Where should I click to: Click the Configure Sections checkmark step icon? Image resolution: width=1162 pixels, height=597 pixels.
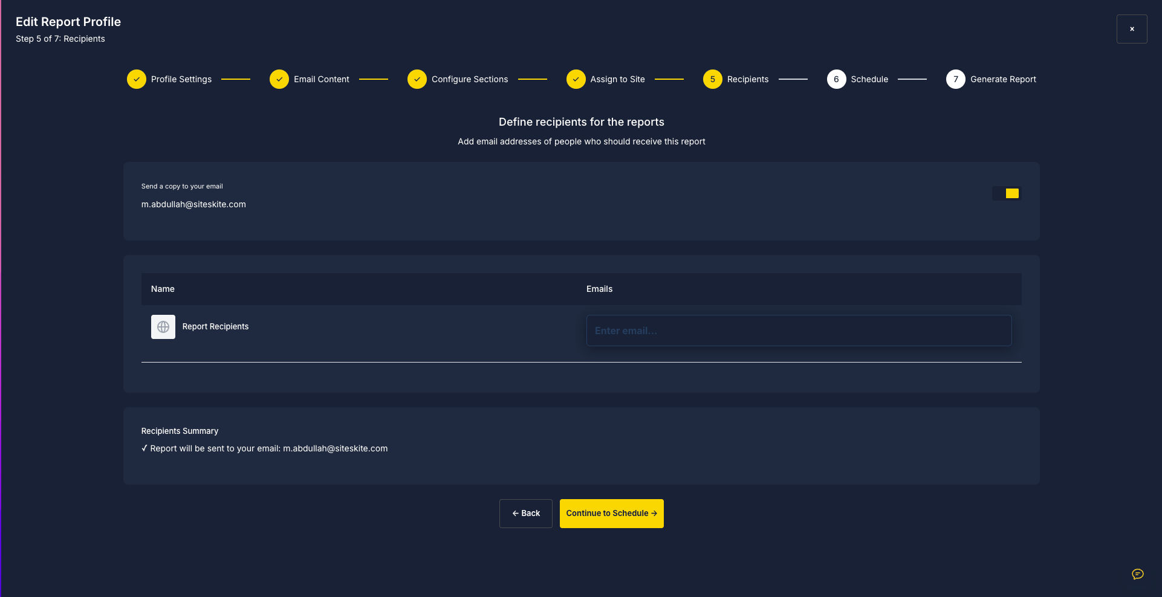click(417, 79)
